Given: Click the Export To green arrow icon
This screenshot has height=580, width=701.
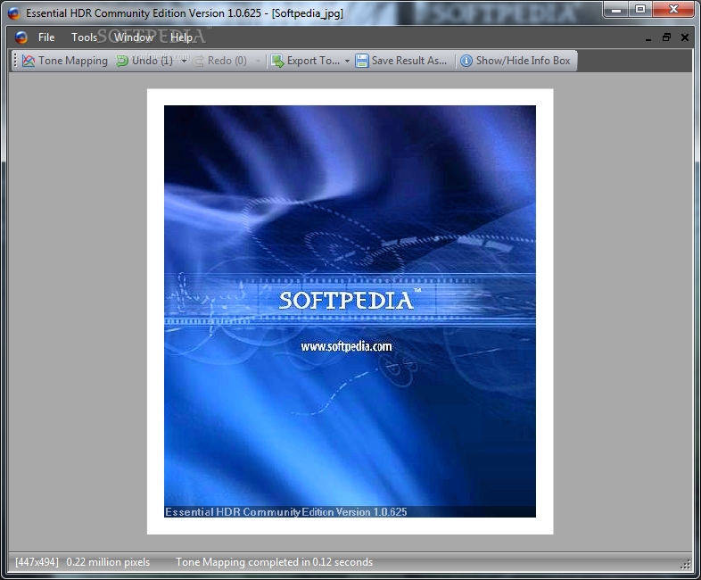Looking at the screenshot, I should coord(277,61).
